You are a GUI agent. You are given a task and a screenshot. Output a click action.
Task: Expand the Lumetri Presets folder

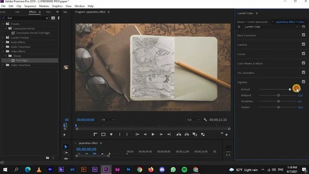click(x=3, y=38)
